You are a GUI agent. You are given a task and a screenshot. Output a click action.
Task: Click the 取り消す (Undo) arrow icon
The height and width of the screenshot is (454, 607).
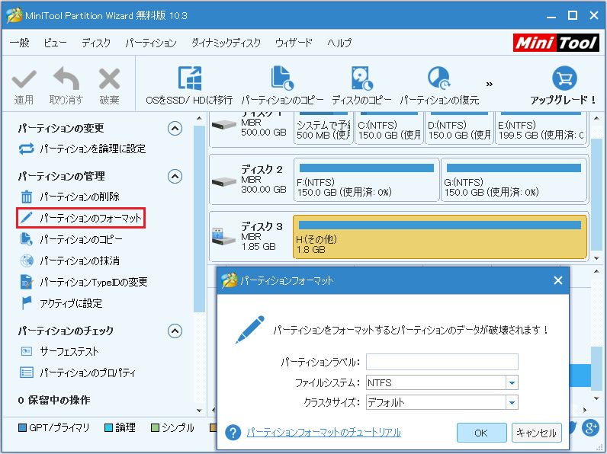click(66, 79)
